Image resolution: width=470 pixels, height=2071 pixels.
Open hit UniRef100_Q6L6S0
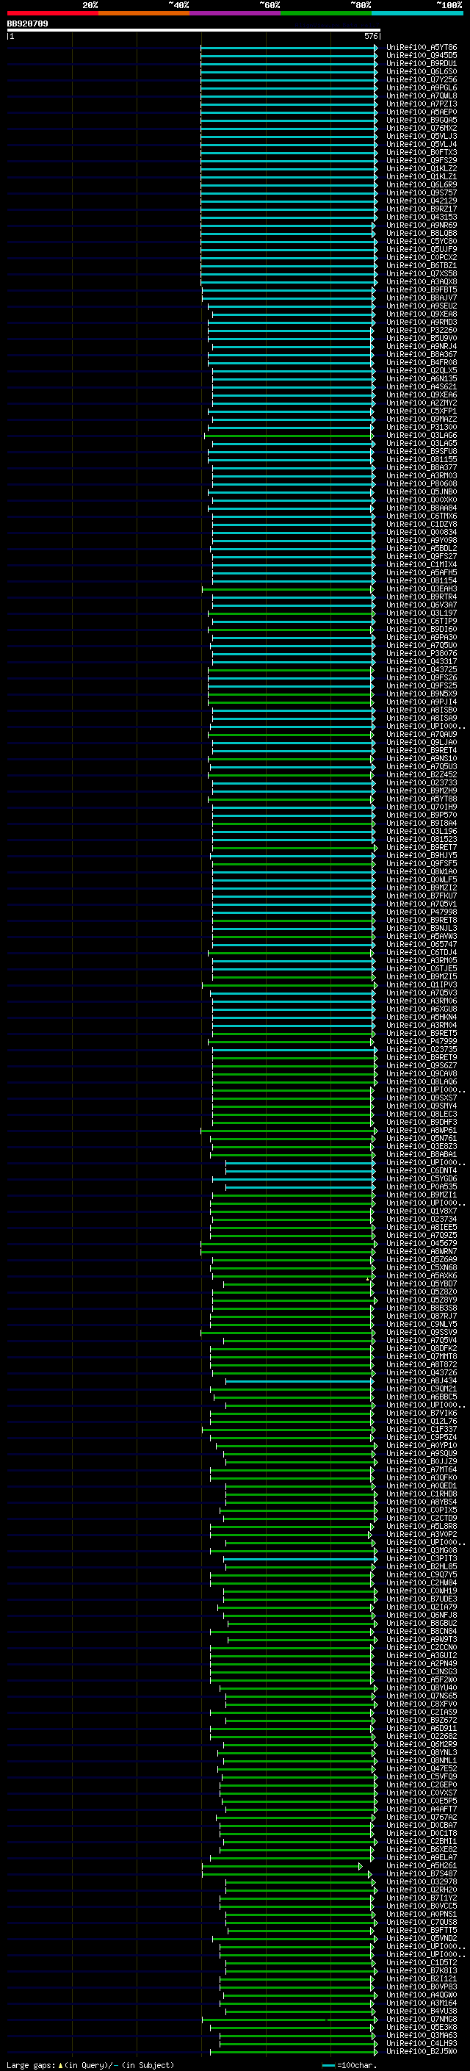point(421,71)
